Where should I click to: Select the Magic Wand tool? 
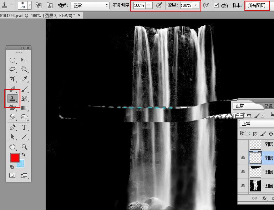click(24, 70)
